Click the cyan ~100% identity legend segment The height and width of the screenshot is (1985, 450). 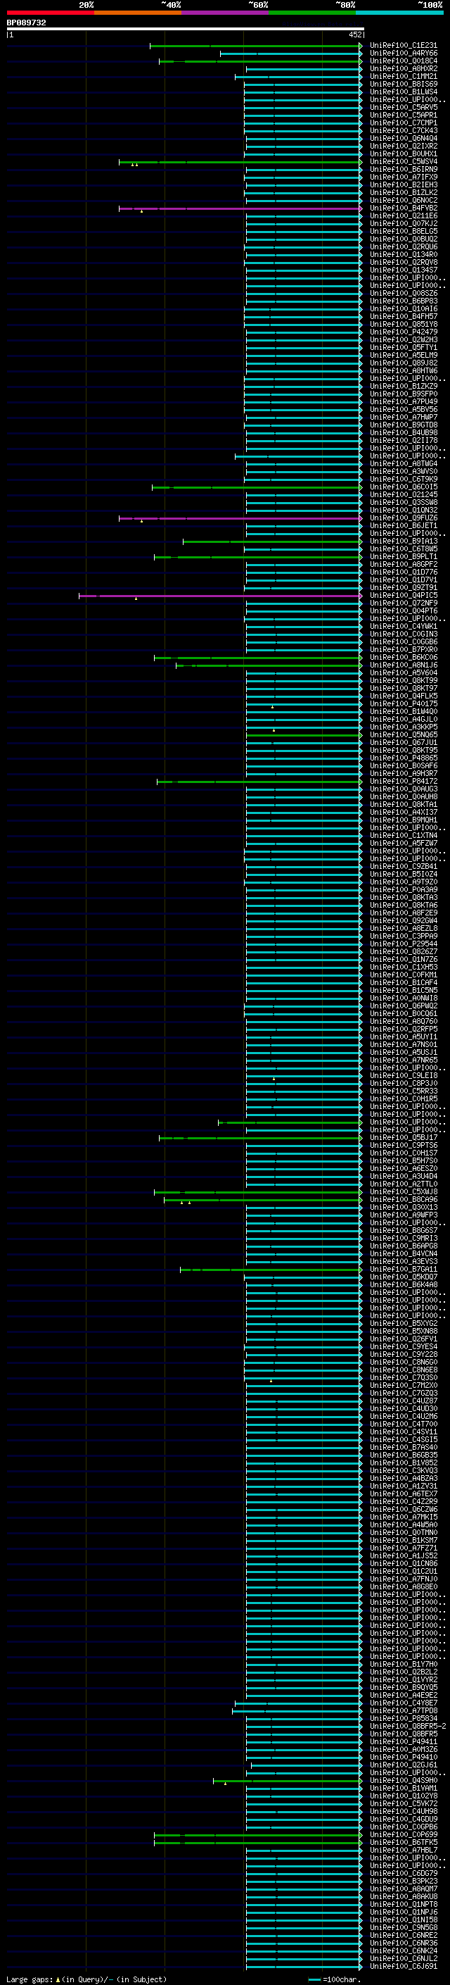(x=399, y=13)
